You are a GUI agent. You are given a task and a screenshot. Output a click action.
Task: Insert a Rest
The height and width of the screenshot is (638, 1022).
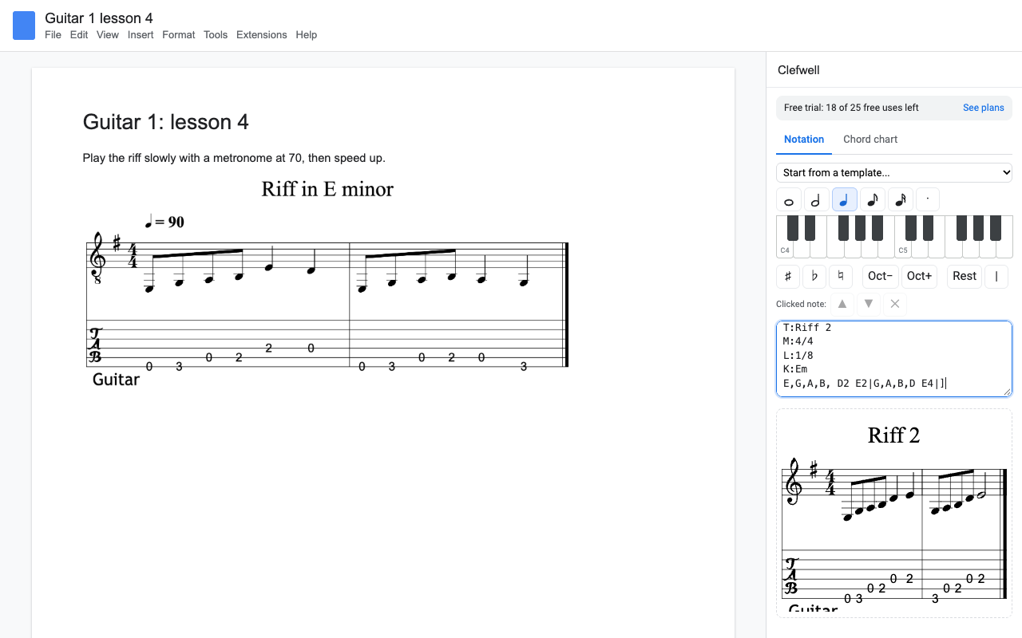[x=964, y=276]
